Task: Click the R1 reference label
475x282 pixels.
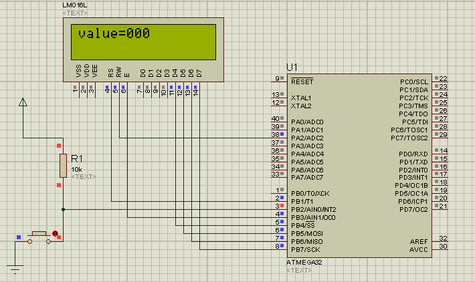Action: click(76, 159)
